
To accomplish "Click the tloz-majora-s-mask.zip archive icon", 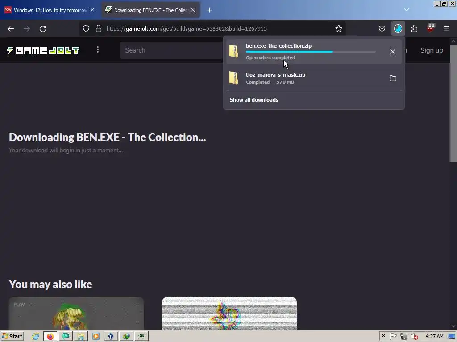I will (233, 78).
